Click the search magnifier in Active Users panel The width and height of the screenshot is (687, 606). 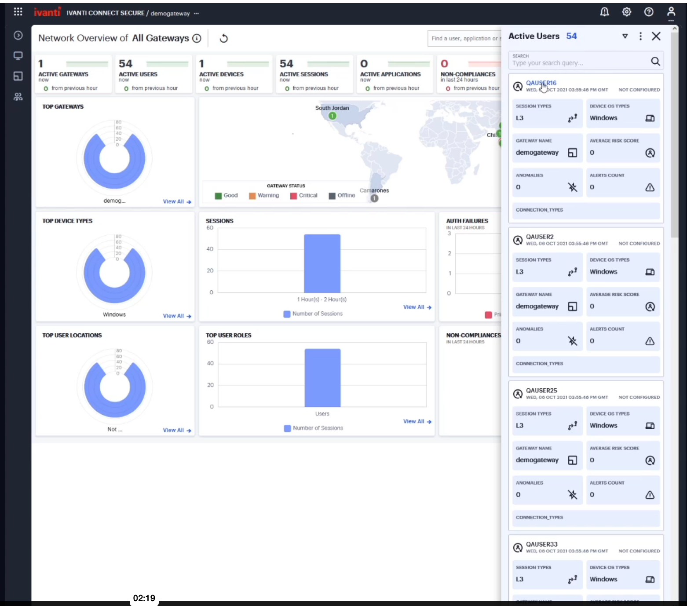coord(655,61)
